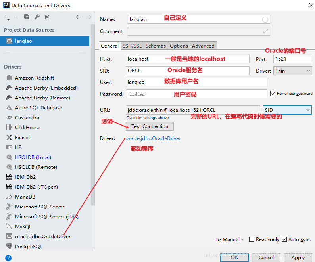Click the Test Connection button
Viewport: 315px width, 262px height.
tap(150, 126)
